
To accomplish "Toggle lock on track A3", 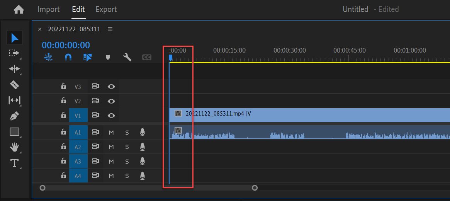I will tap(63, 161).
